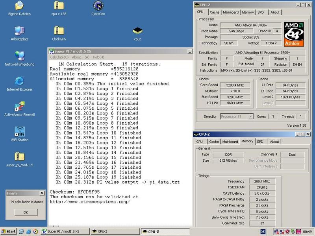Click the pink tray icon near the clock
This screenshot has width=315, height=236.
[x=298, y=232]
